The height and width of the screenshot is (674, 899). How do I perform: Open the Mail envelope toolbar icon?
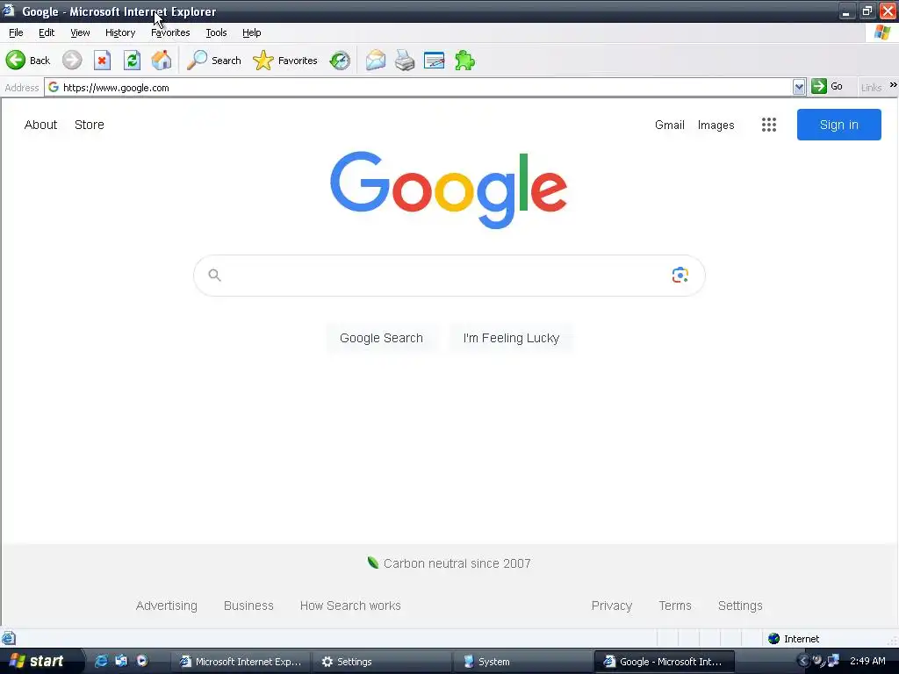click(x=376, y=61)
